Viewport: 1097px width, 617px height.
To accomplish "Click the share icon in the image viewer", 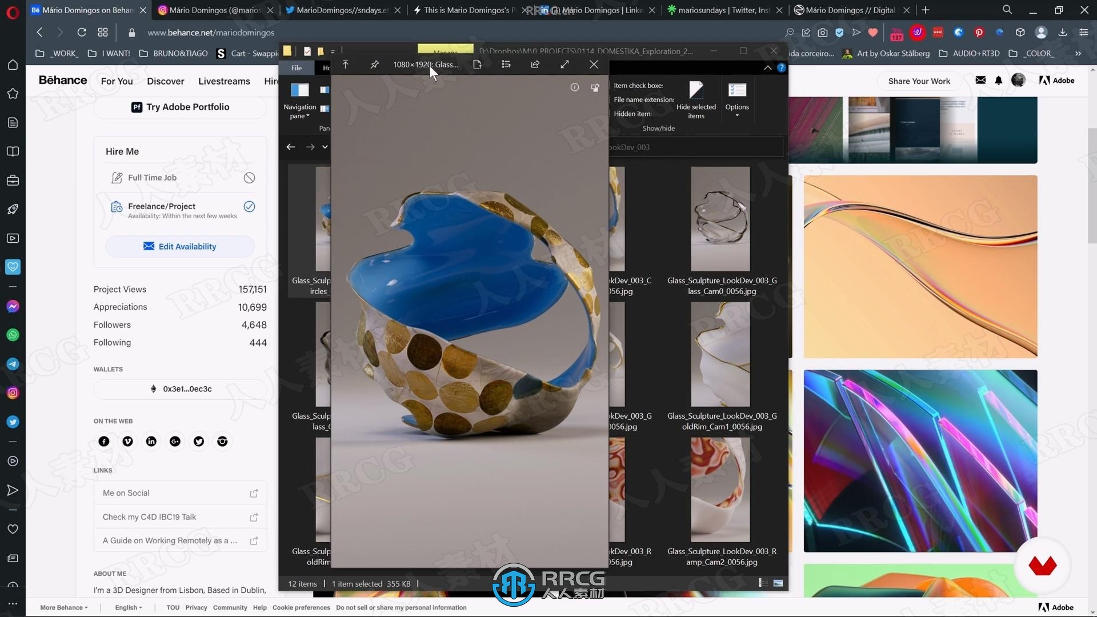I will coord(535,65).
